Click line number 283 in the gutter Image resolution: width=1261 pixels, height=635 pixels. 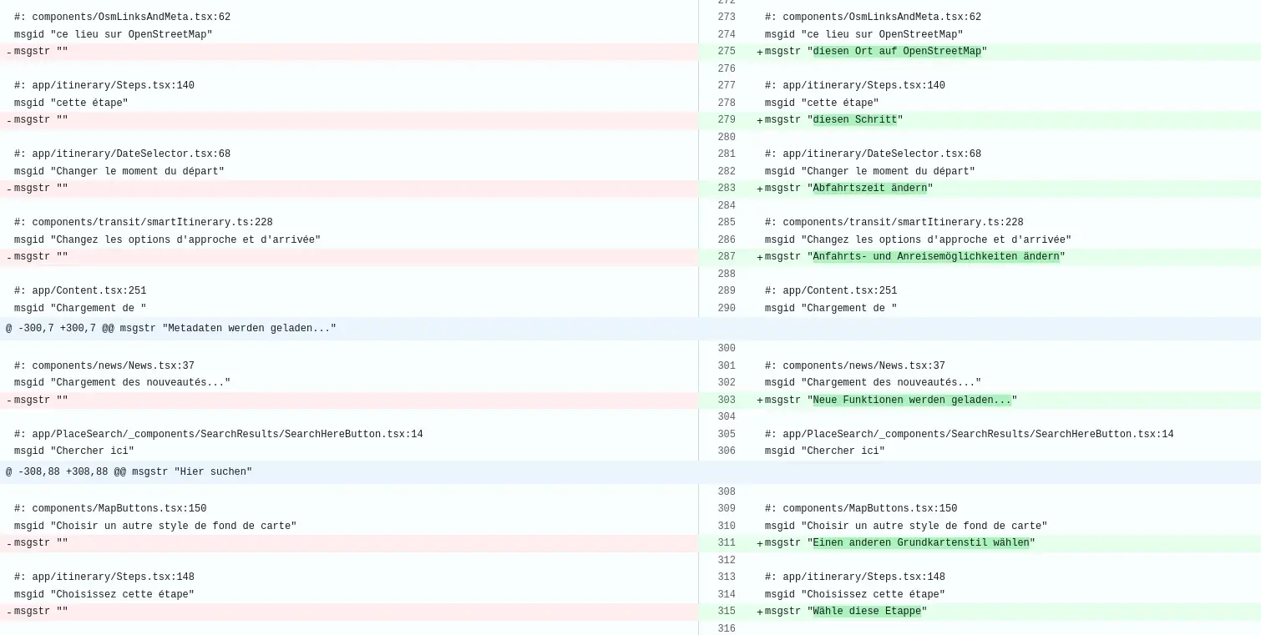(726, 189)
